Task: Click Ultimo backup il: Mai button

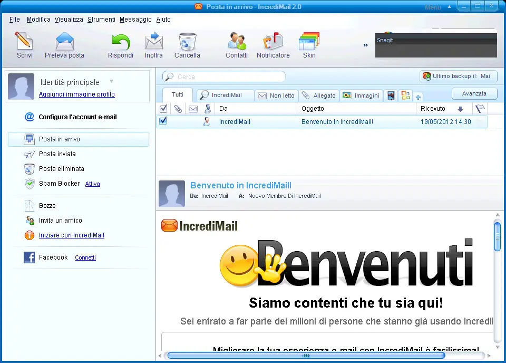Action: pos(458,76)
